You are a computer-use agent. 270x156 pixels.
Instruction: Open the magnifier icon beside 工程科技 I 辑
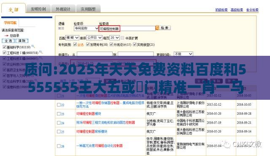[41, 52]
